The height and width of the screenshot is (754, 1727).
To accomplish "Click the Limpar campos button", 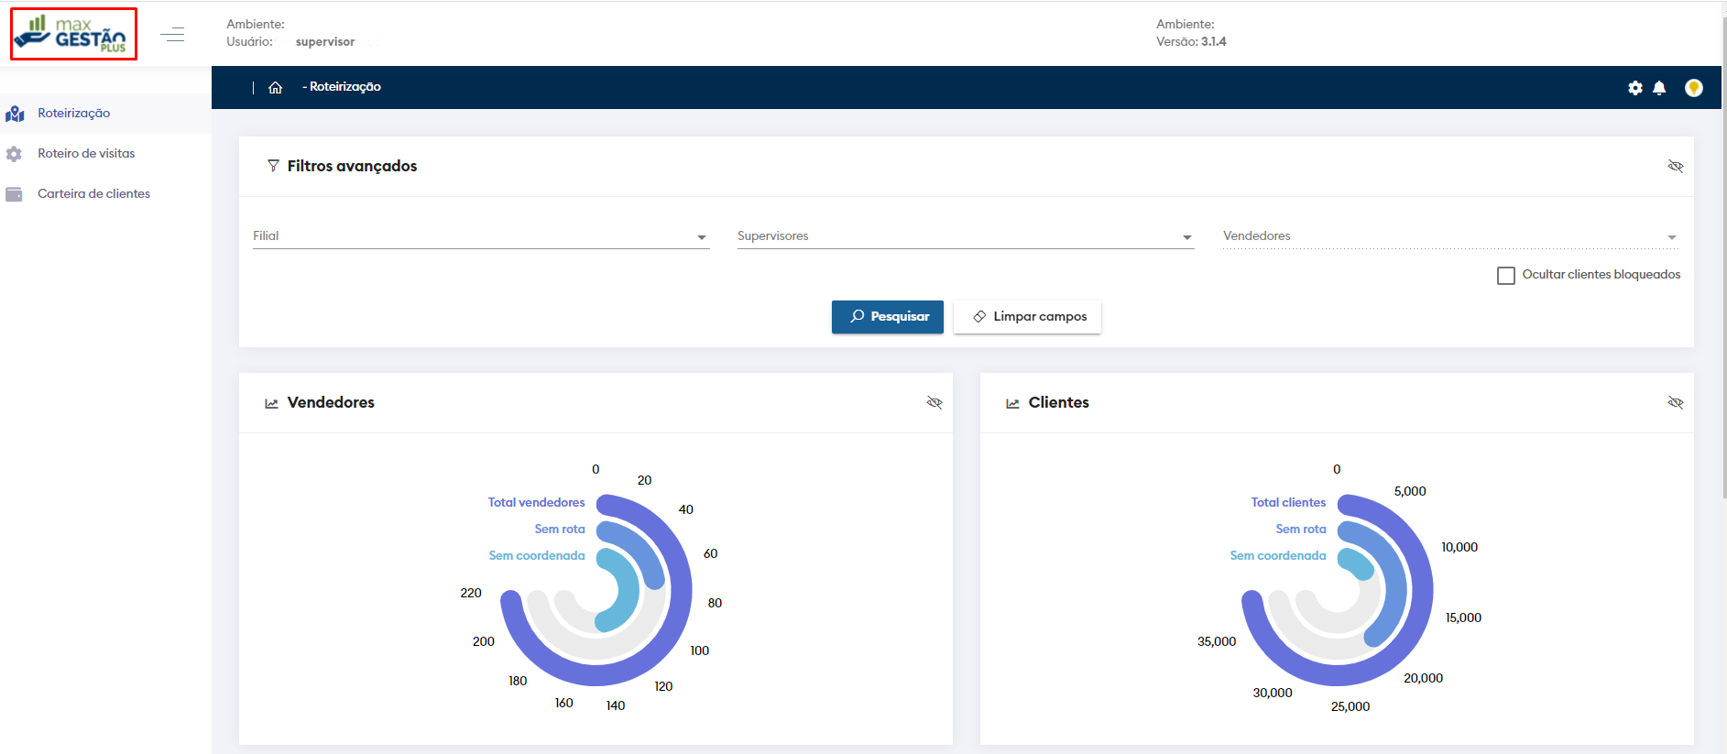I will pos(1027,317).
